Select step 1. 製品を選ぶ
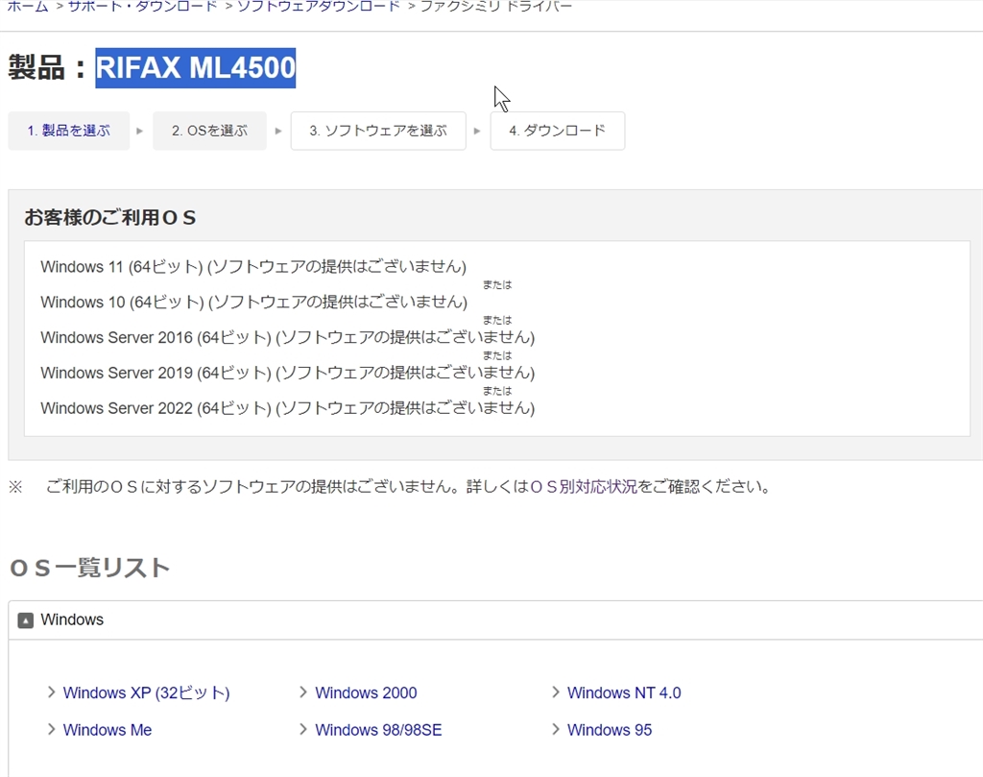The image size is (983, 777). tap(69, 131)
